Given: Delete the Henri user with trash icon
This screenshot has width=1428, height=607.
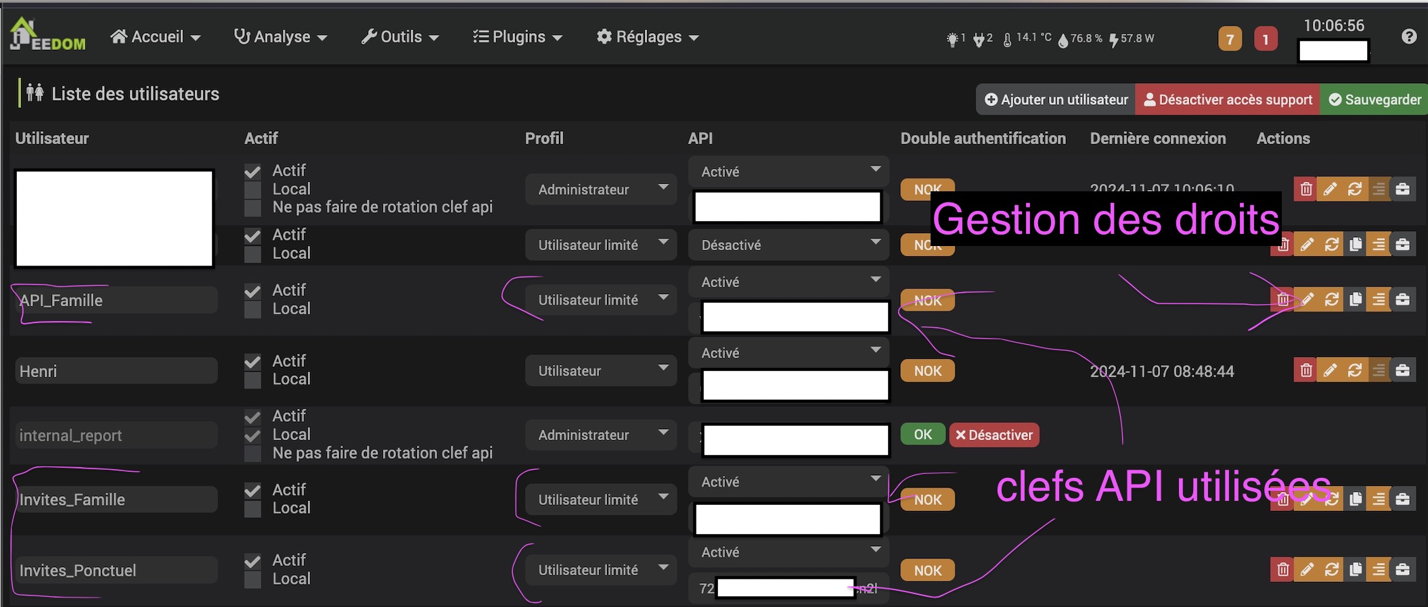Looking at the screenshot, I should (1306, 370).
